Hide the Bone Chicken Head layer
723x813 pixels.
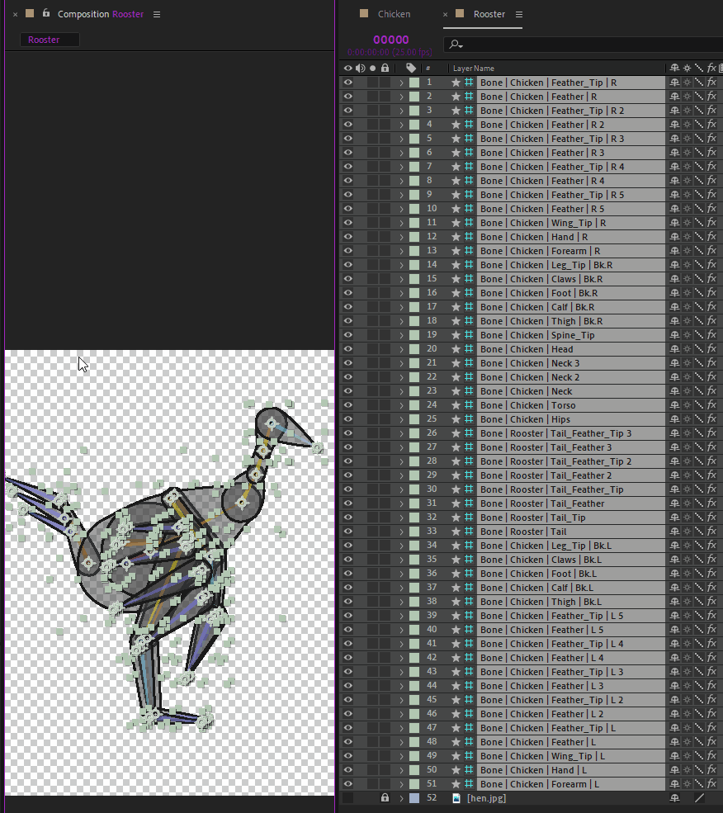pyautogui.click(x=347, y=348)
